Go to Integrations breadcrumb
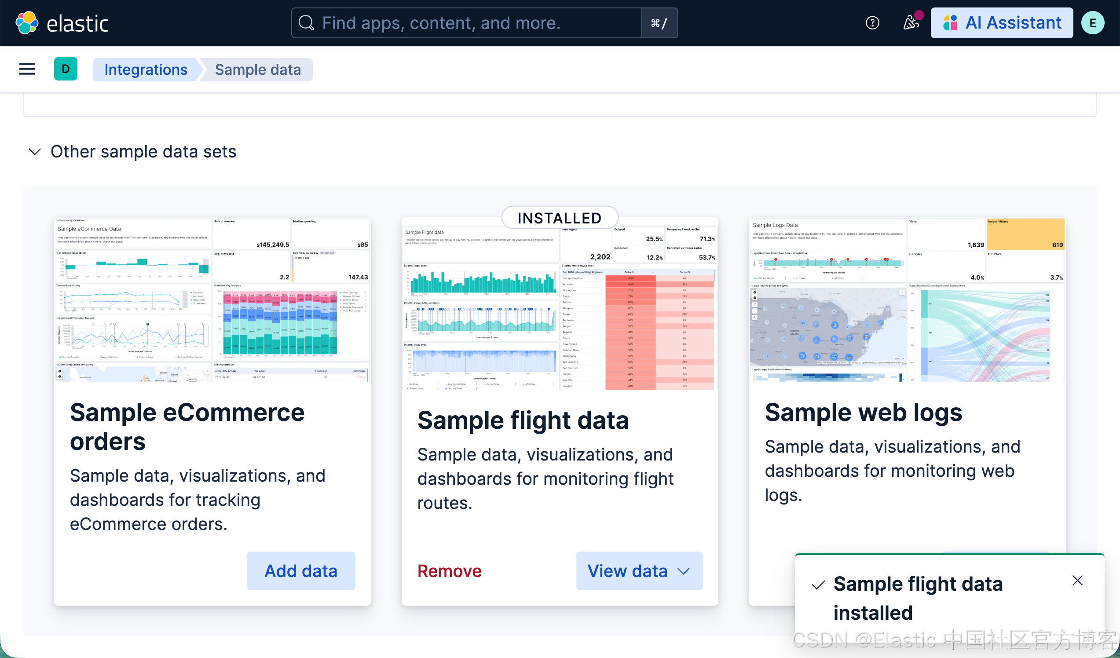 click(x=146, y=70)
